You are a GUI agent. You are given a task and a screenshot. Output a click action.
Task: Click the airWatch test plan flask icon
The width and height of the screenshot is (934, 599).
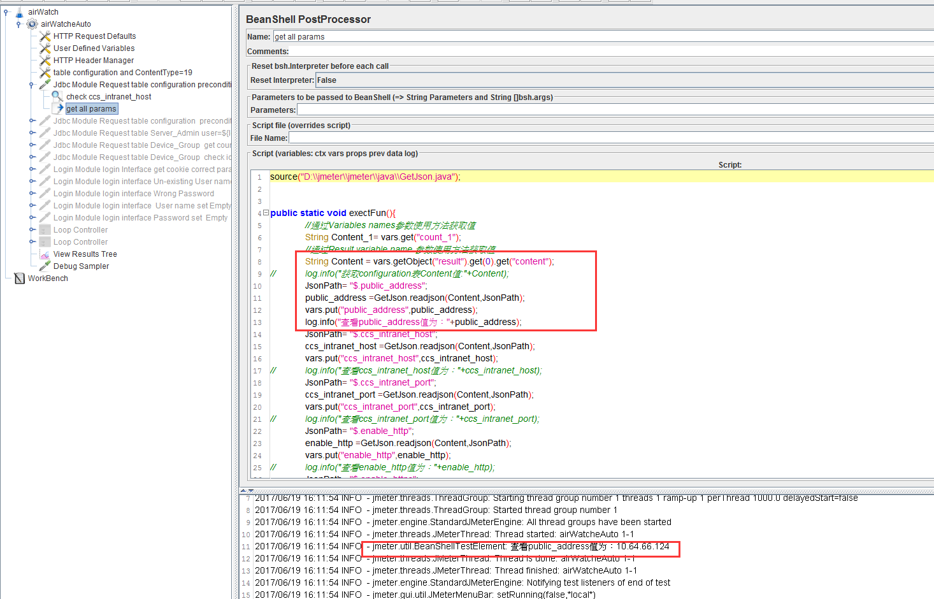tap(19, 12)
